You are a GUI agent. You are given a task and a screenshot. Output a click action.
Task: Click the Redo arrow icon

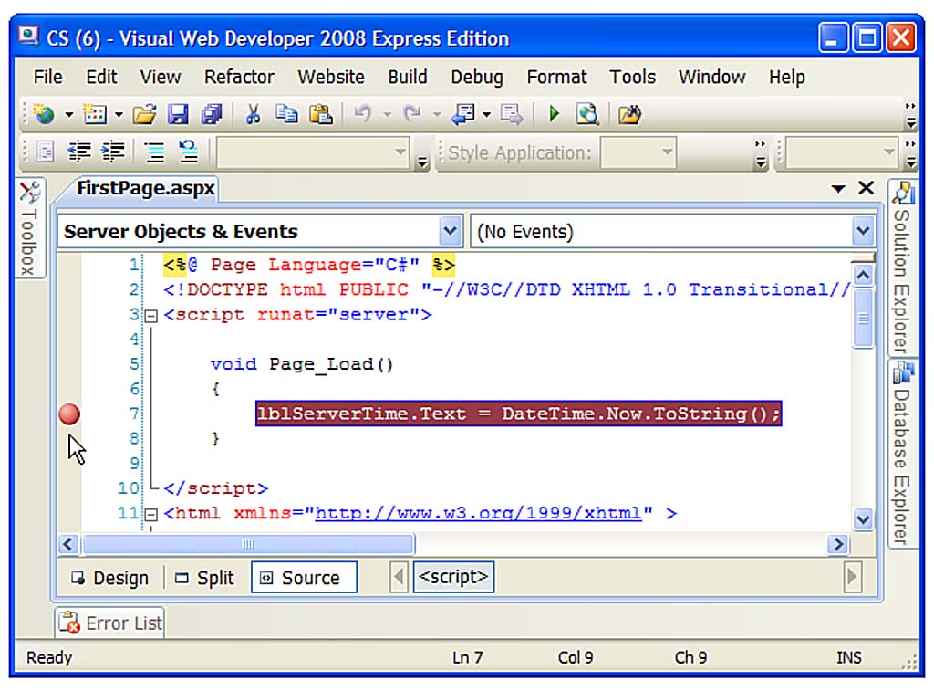[x=412, y=113]
